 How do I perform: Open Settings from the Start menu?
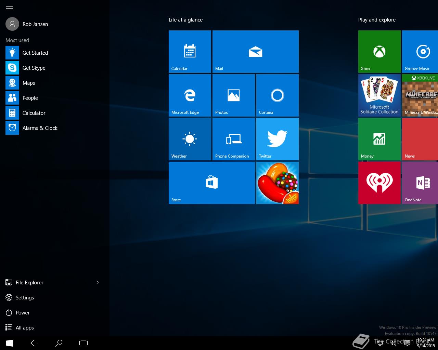(20, 297)
